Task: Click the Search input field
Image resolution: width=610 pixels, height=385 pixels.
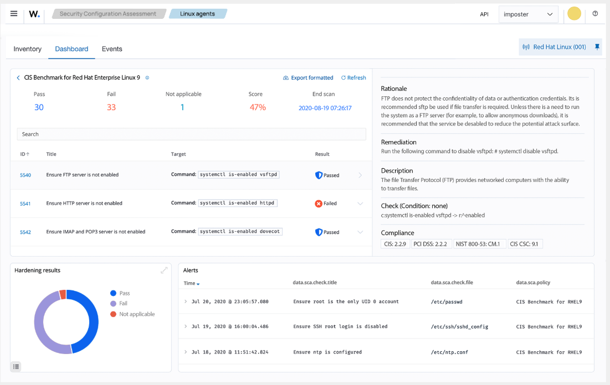Action: pos(191,134)
